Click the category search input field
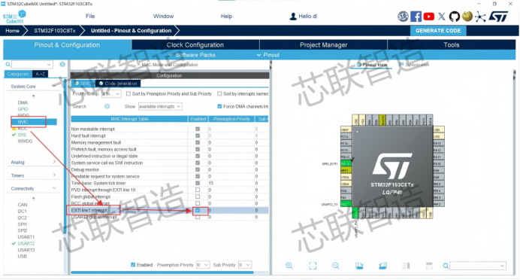This screenshot has width=520, height=280. click(32, 65)
